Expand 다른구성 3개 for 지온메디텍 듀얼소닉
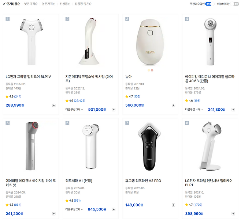This screenshot has width=241, height=221. coord(74,110)
